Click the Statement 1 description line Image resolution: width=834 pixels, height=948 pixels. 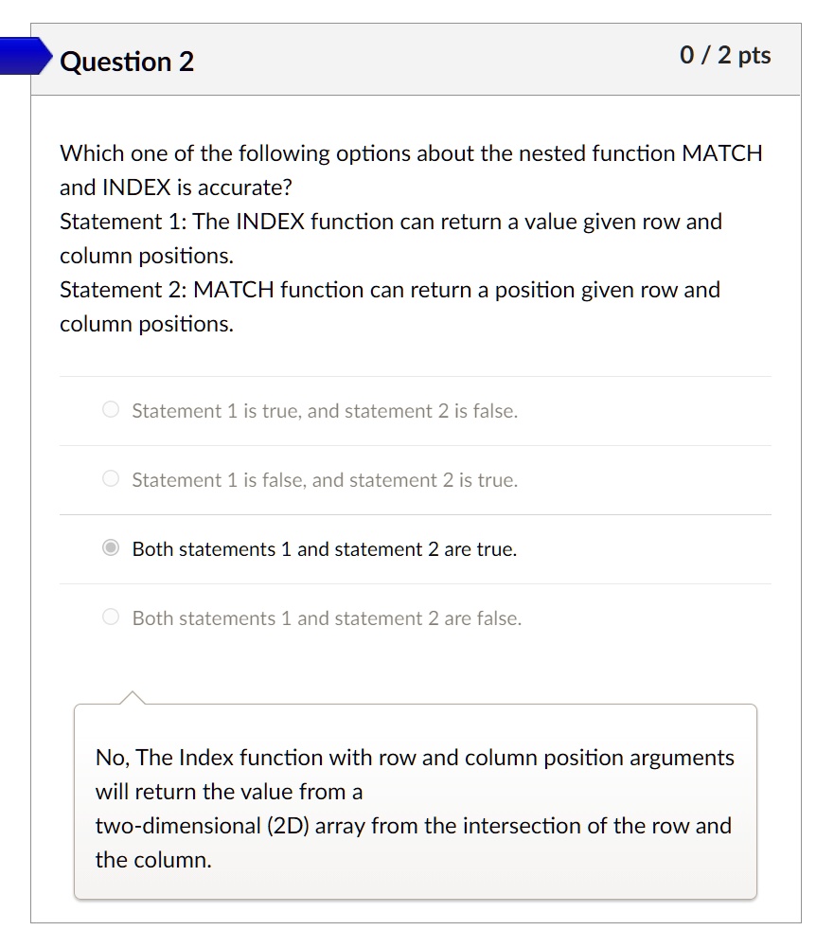tap(391, 238)
